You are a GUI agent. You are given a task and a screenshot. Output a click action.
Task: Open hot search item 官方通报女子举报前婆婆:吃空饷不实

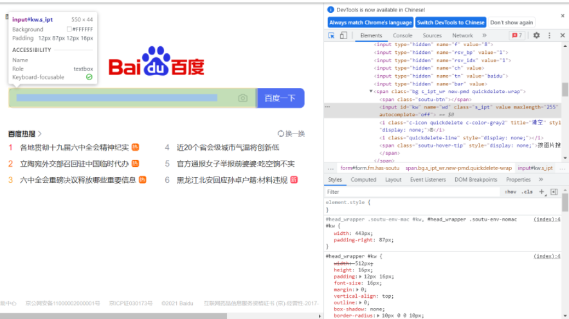tap(235, 164)
